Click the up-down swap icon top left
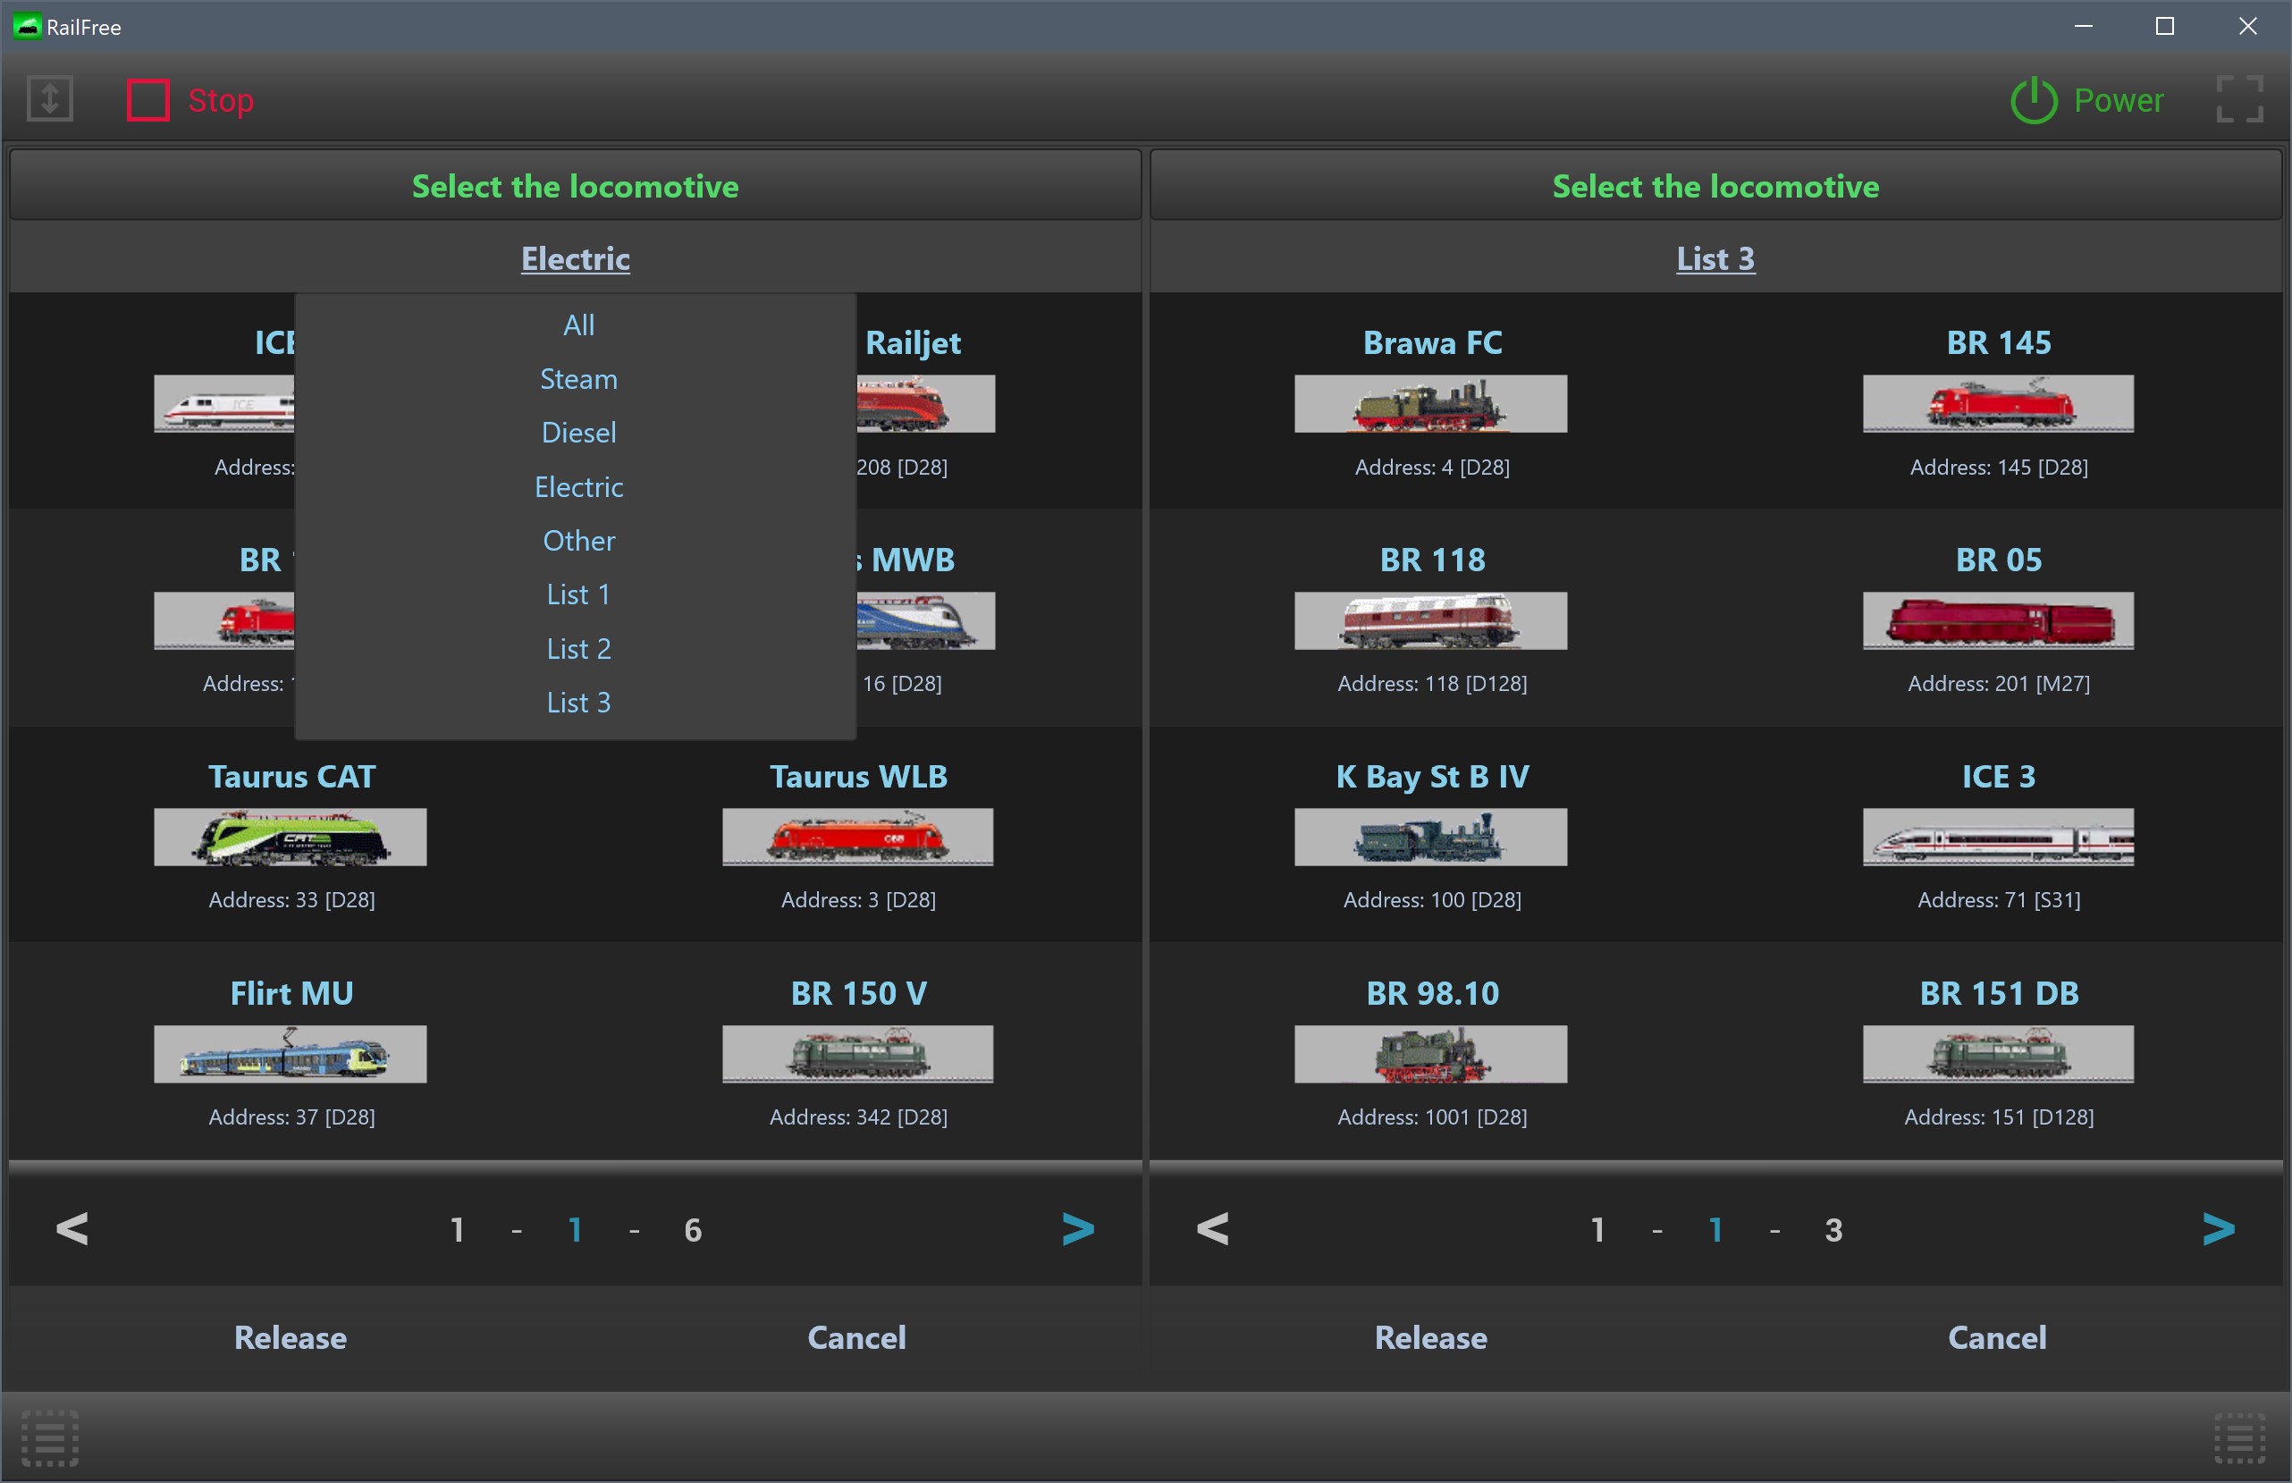2292x1483 pixels. tap(50, 99)
